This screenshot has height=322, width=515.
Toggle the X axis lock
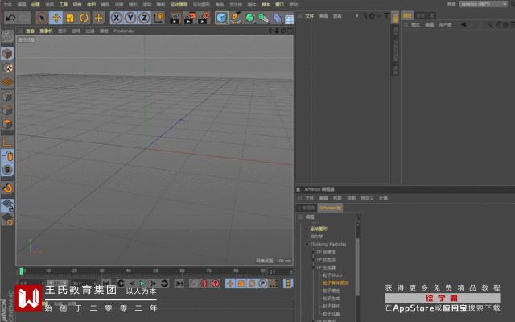[116, 18]
